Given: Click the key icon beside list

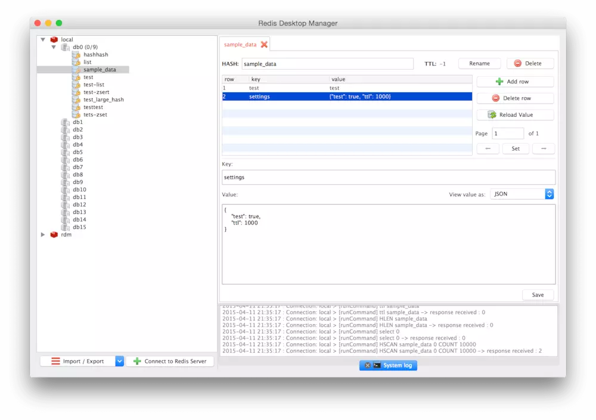Looking at the screenshot, I should tap(76, 62).
